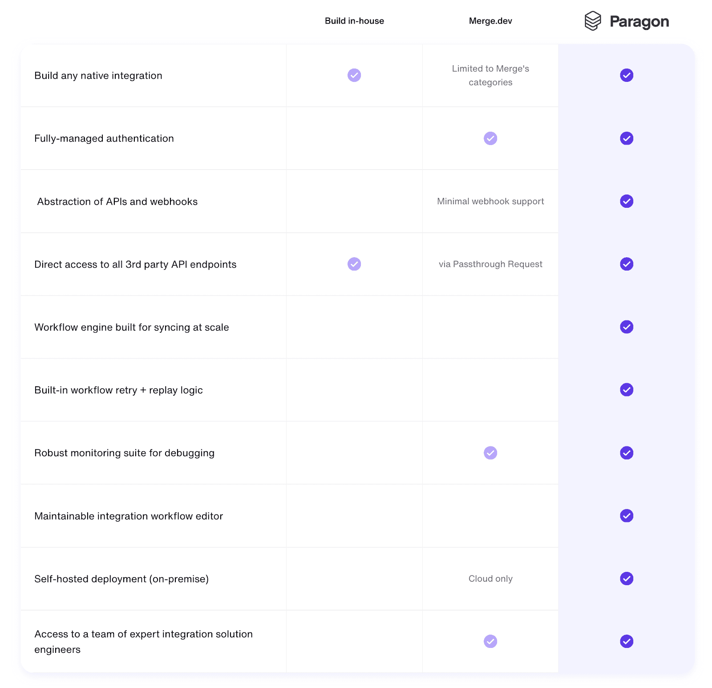
Task: Click Paragon checkmark for Build any native integration
Action: coord(627,75)
